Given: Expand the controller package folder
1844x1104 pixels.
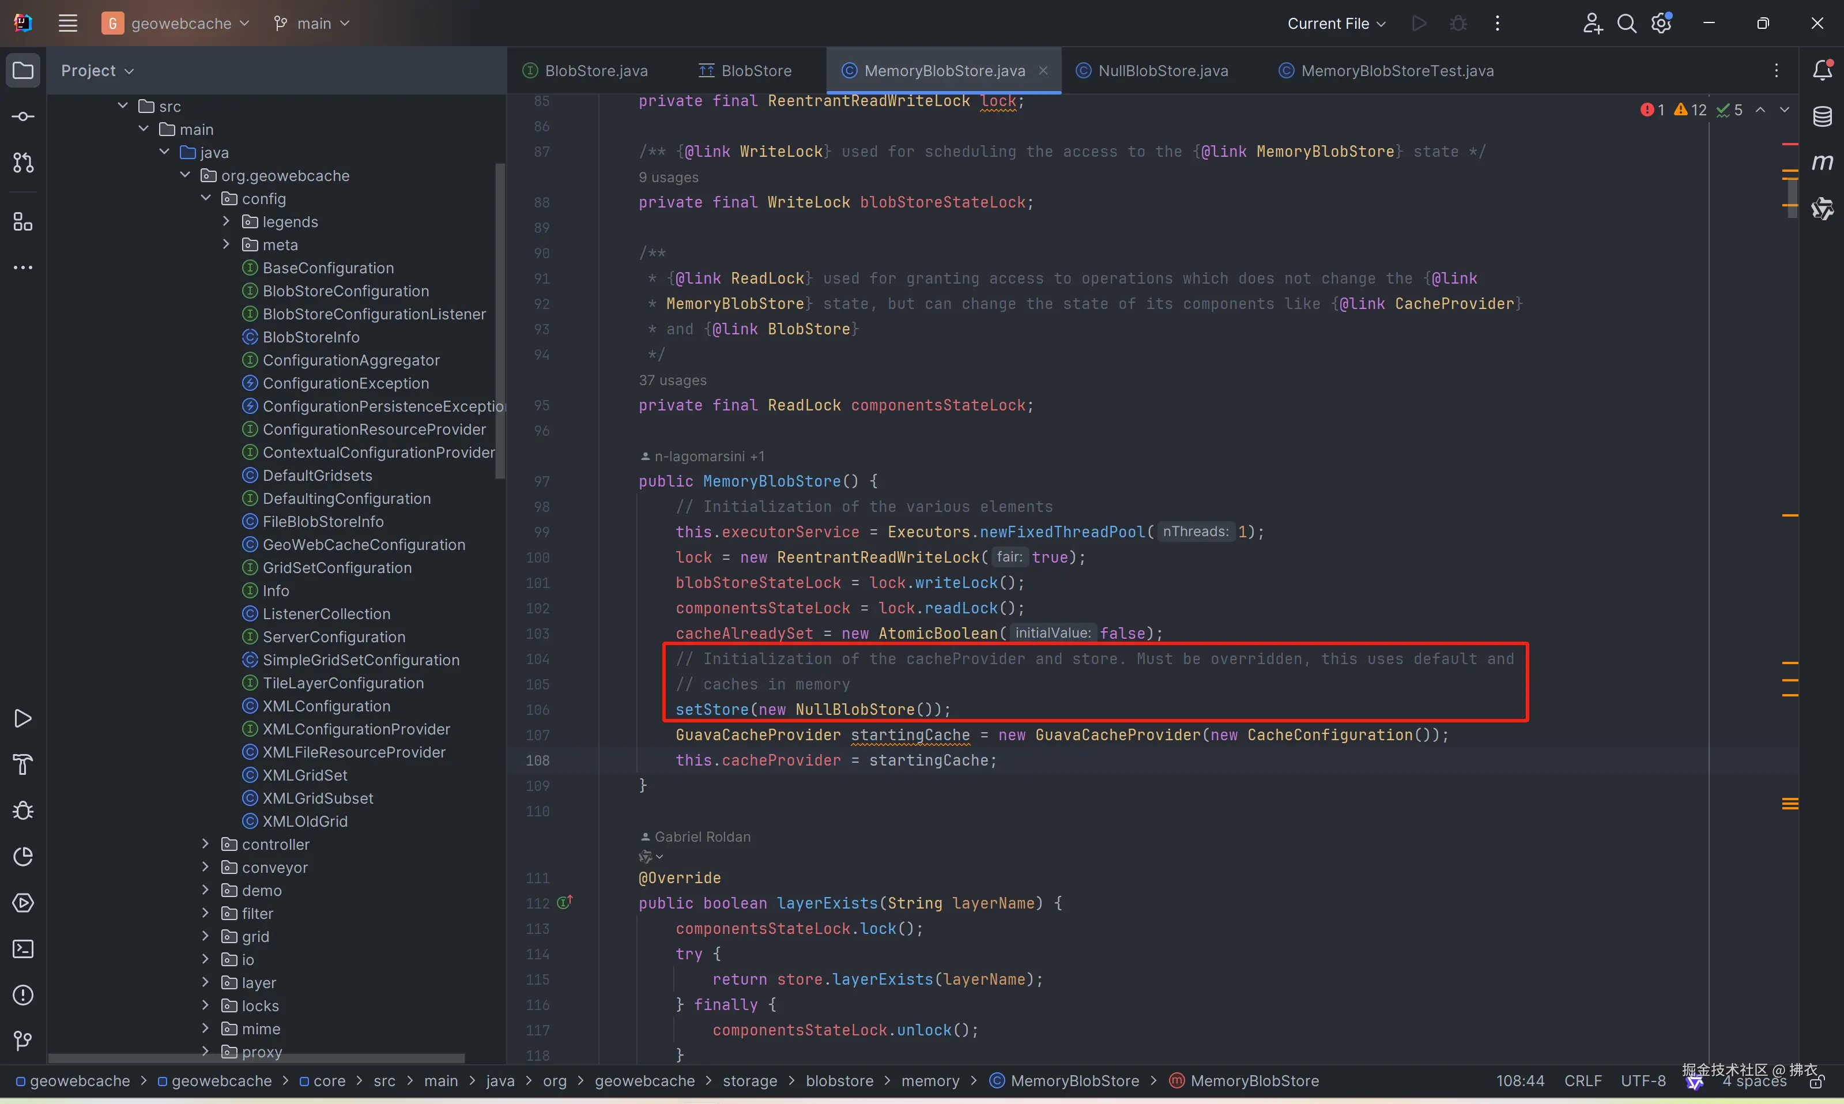Looking at the screenshot, I should [205, 843].
